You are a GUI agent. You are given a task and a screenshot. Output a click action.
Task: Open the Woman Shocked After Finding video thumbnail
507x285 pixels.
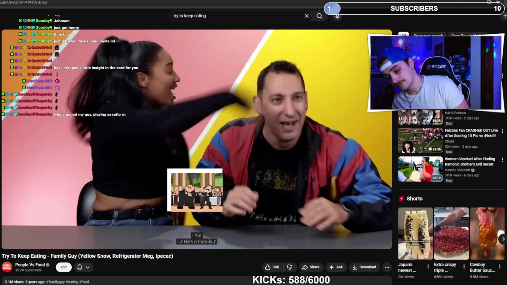[x=420, y=169]
